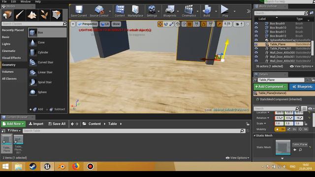Toggle grid snapping in viewport toolbar
315x177 pixels.
click(x=189, y=24)
